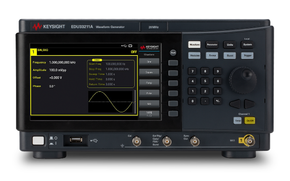Click the Cal BNC connector
The image size is (290, 181).
click(x=137, y=142)
